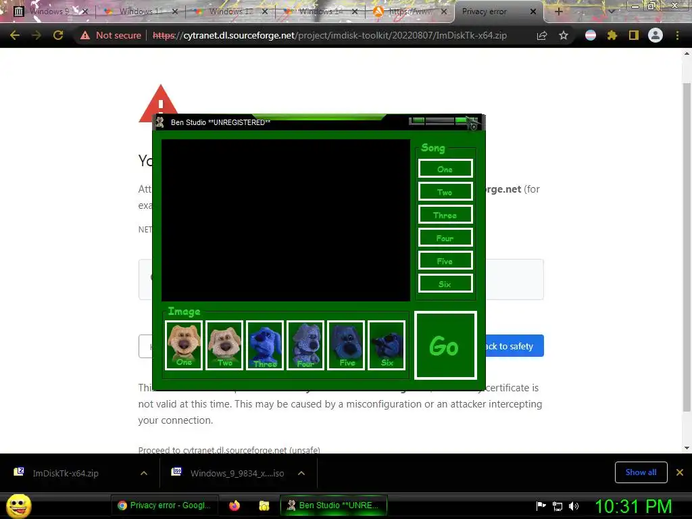The height and width of the screenshot is (519, 692).
Task: Choose Image One dog thumbnail
Action: click(184, 345)
